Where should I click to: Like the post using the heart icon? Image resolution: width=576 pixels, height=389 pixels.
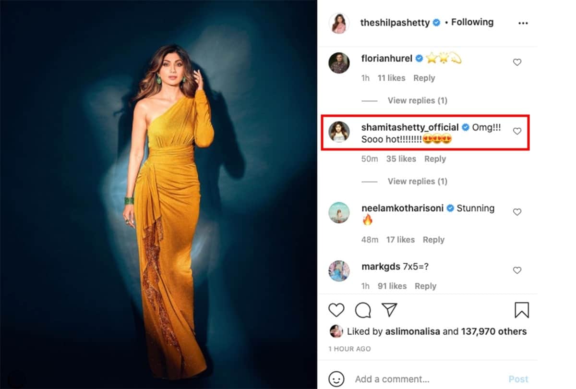coord(336,310)
